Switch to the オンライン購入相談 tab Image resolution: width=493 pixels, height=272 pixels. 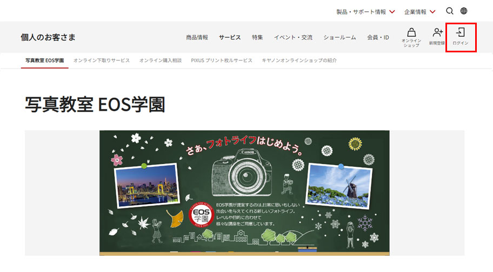(160, 60)
